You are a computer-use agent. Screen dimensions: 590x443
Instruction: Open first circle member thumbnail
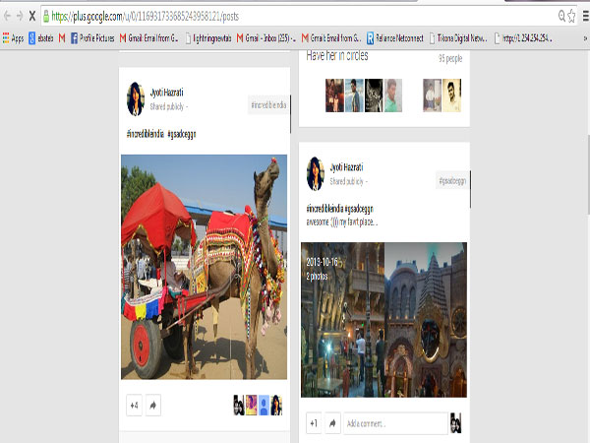click(334, 95)
